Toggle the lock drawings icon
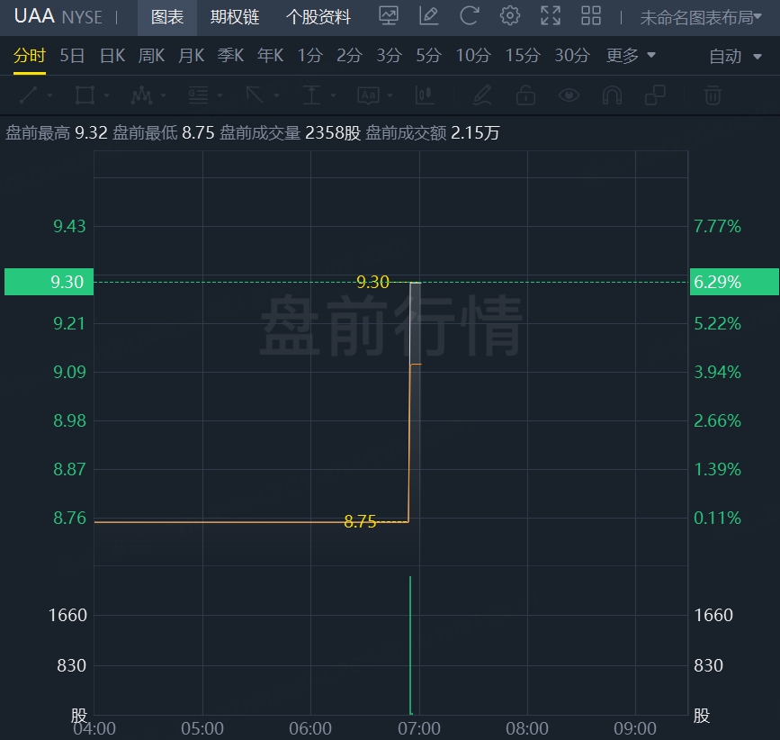Screen dimensions: 780x740 525,95
